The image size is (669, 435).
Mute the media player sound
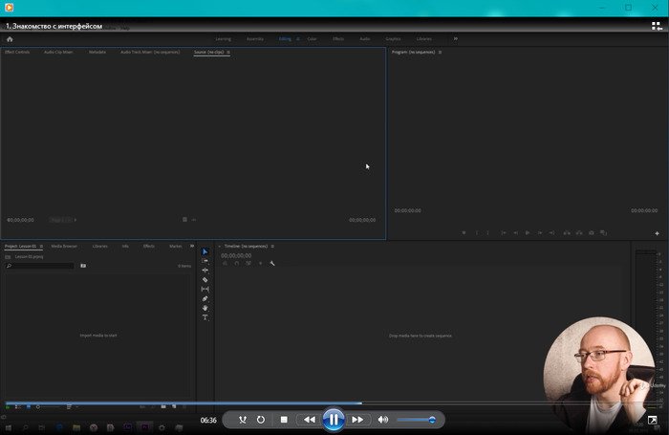[383, 420]
